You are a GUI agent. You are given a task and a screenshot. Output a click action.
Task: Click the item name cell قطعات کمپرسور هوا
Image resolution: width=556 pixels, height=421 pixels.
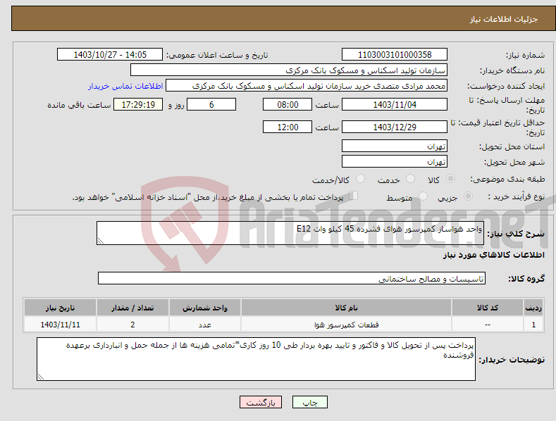pyautogui.click(x=346, y=325)
